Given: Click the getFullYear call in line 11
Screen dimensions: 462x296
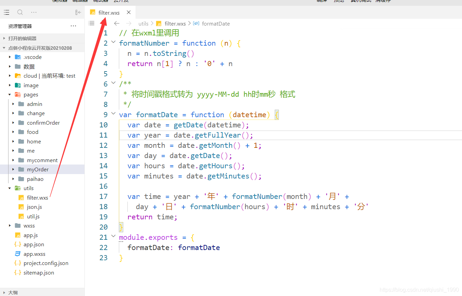Looking at the screenshot, I should [x=218, y=135].
